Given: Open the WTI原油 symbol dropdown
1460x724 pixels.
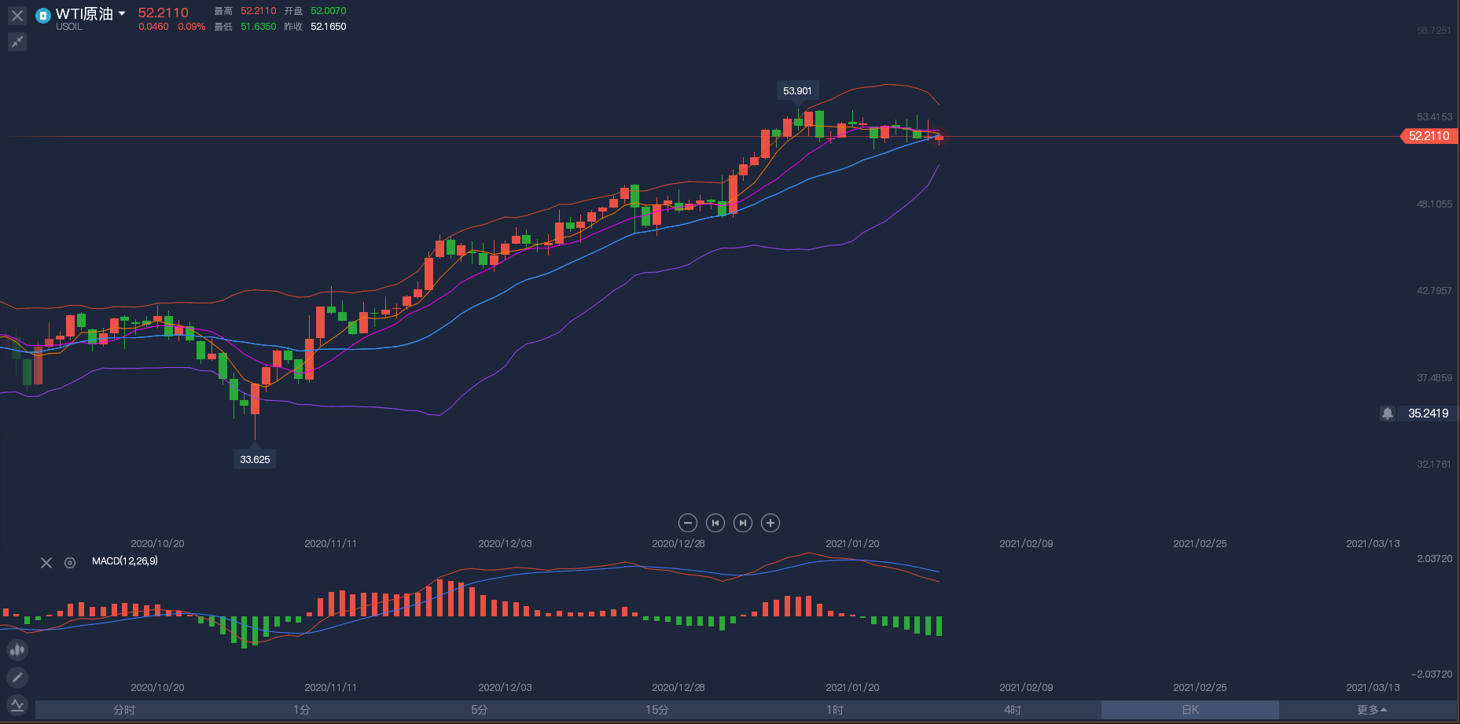Looking at the screenshot, I should click(x=122, y=13).
